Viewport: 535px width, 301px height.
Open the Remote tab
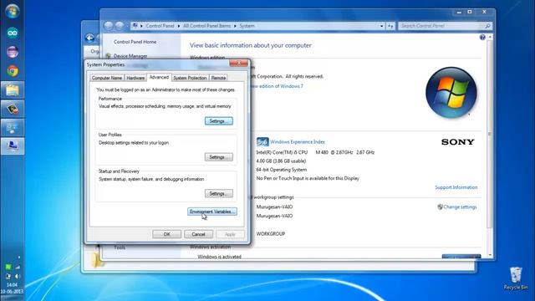218,78
